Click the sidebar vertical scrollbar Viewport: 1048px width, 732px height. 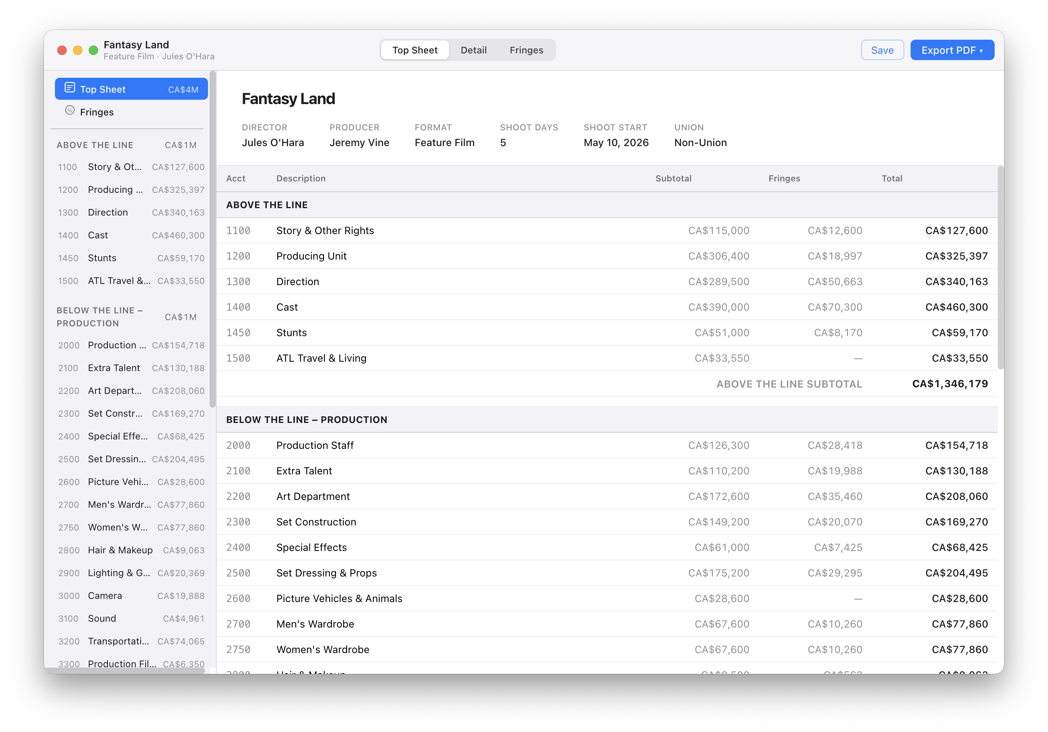coord(213,239)
